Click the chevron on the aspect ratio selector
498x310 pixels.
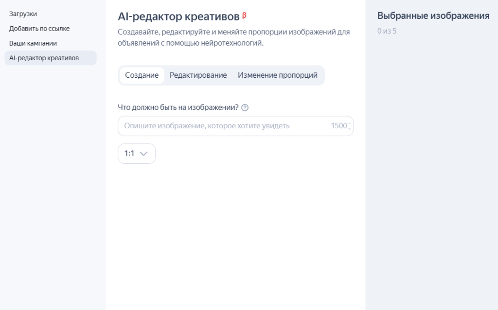[144, 154]
